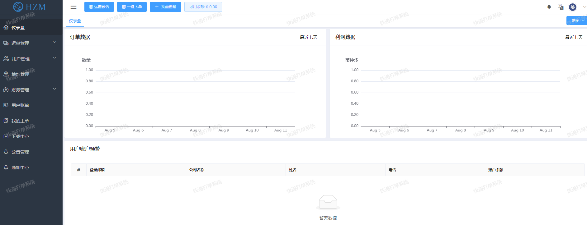587x225 pixels.
Task: Open 公告管理 in the sidebar
Action: pos(20,152)
